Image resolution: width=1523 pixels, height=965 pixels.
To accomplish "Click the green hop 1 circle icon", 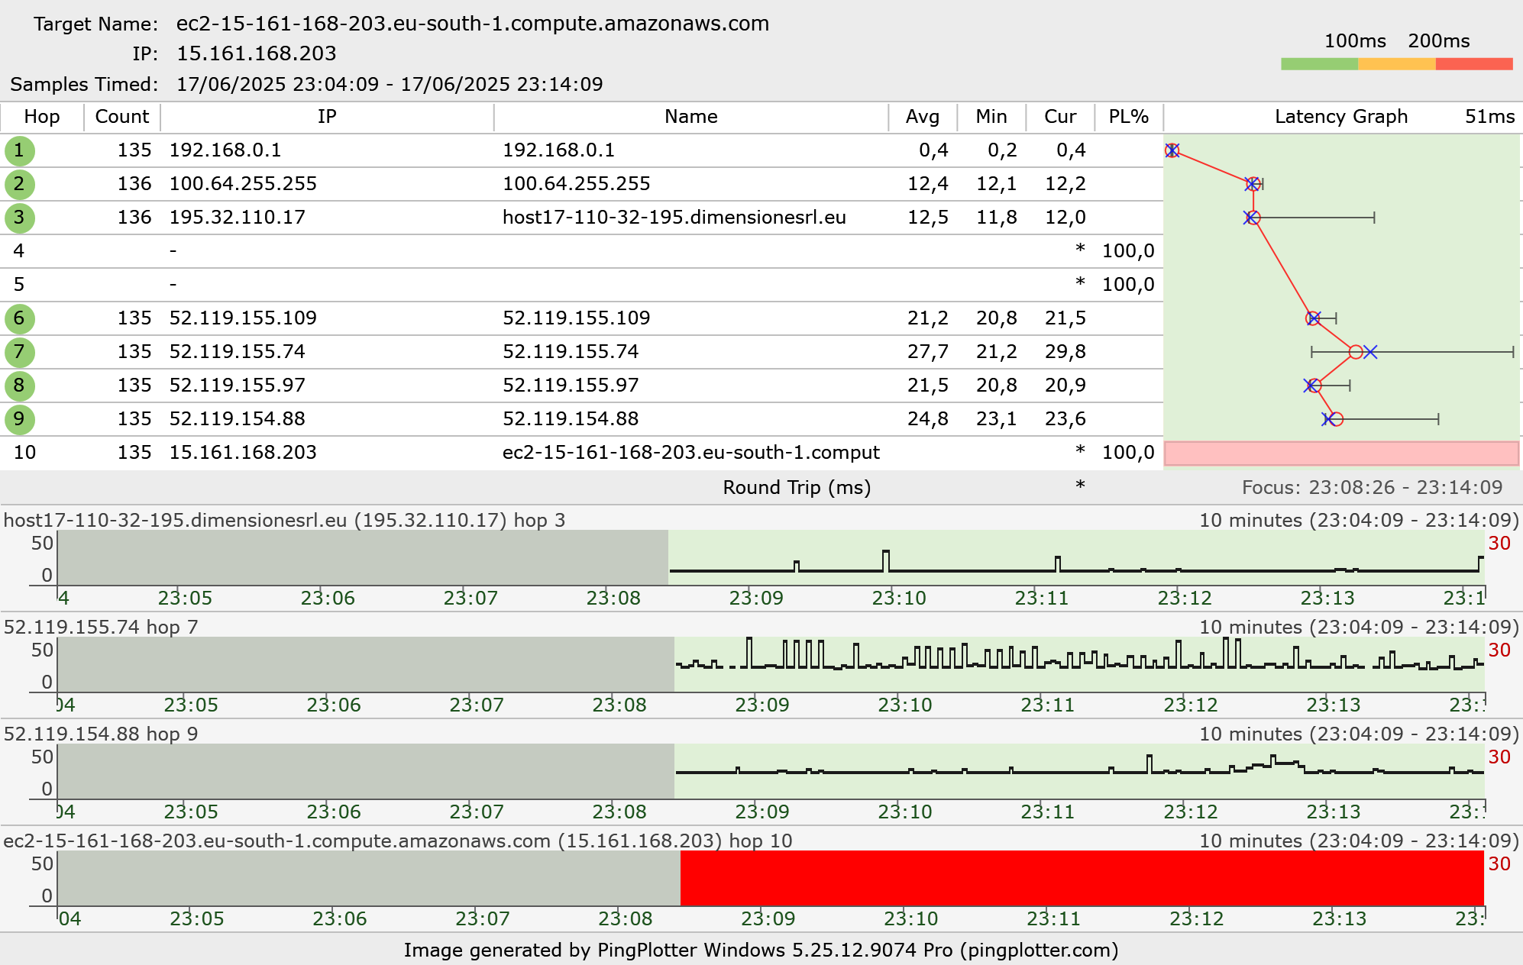I will coord(19,150).
